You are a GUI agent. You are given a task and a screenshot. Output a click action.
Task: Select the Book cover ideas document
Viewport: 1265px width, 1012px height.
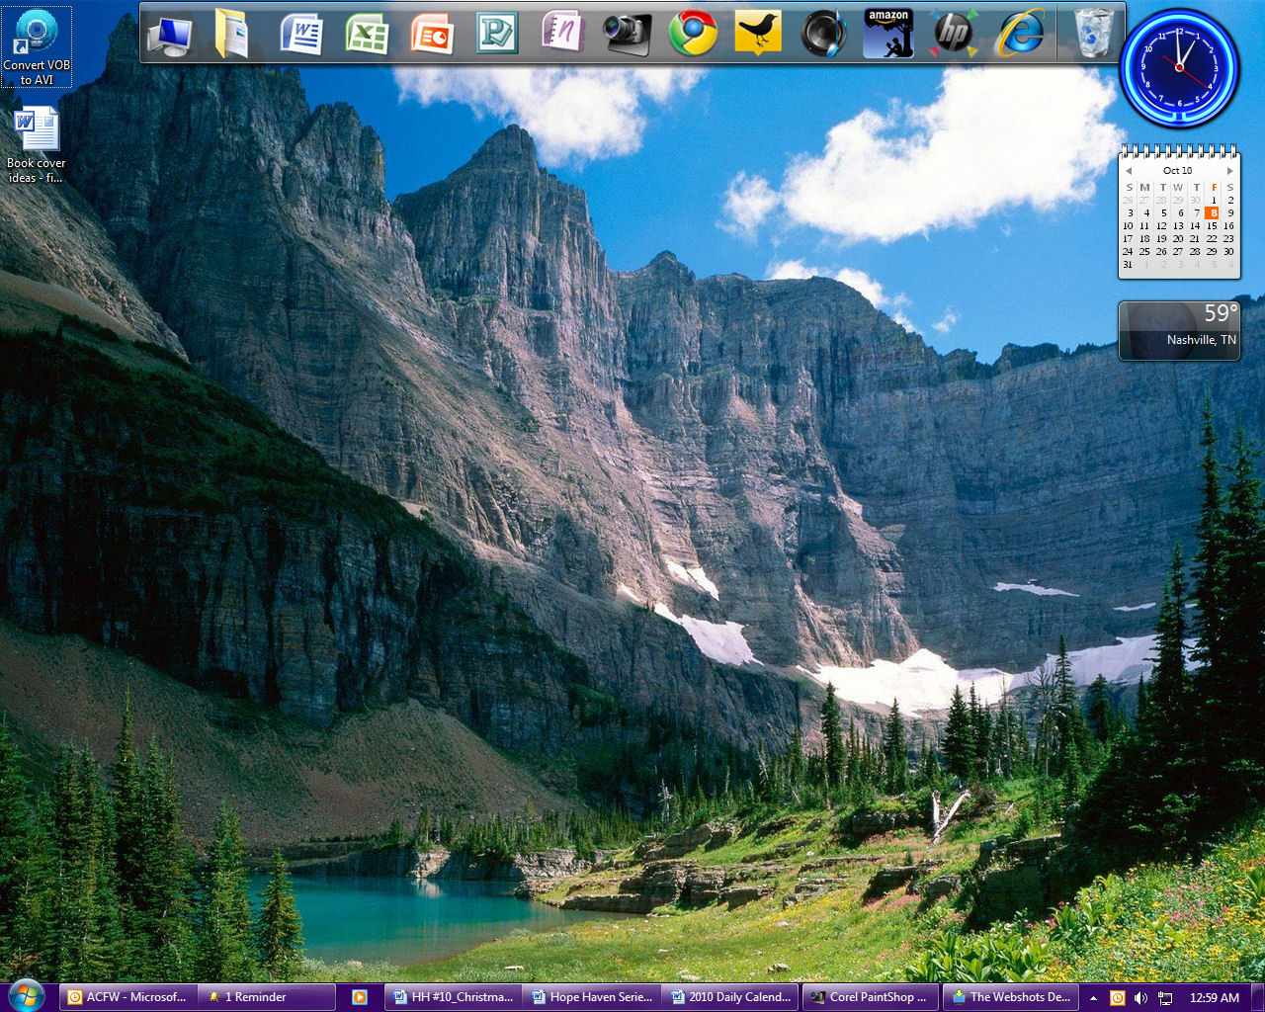coord(37,145)
